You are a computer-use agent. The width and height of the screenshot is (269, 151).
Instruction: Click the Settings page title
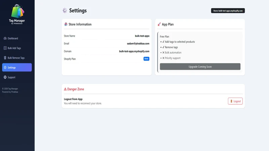coord(78,10)
